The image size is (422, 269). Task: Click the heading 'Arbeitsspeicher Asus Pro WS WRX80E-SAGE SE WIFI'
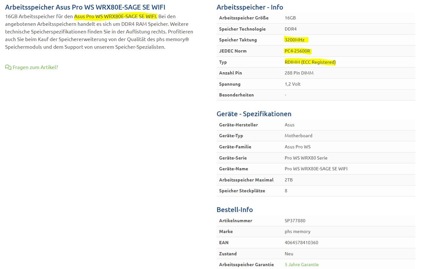pos(85,7)
